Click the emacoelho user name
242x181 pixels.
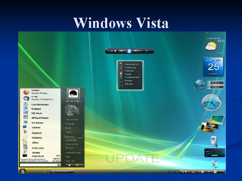74,101
